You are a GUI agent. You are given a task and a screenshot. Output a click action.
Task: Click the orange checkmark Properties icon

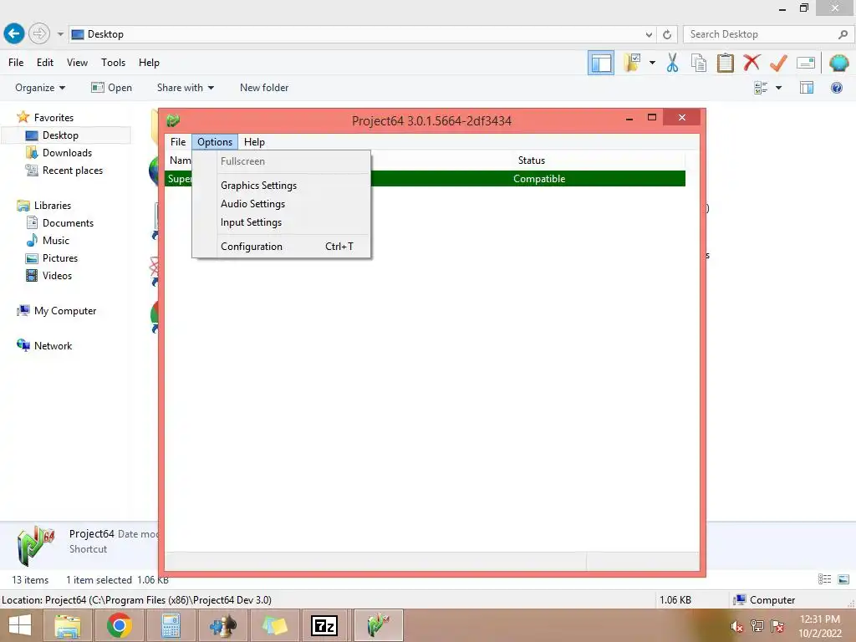click(778, 63)
